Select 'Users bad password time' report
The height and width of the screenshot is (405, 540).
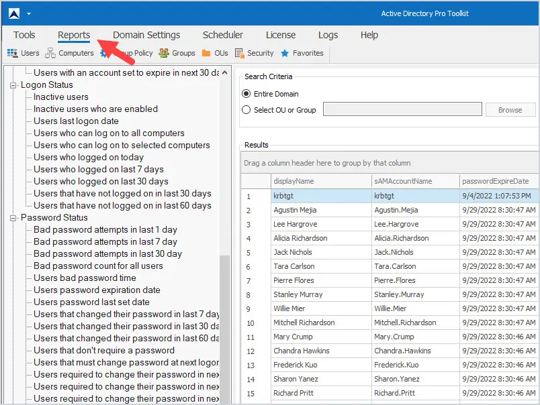[x=85, y=278]
